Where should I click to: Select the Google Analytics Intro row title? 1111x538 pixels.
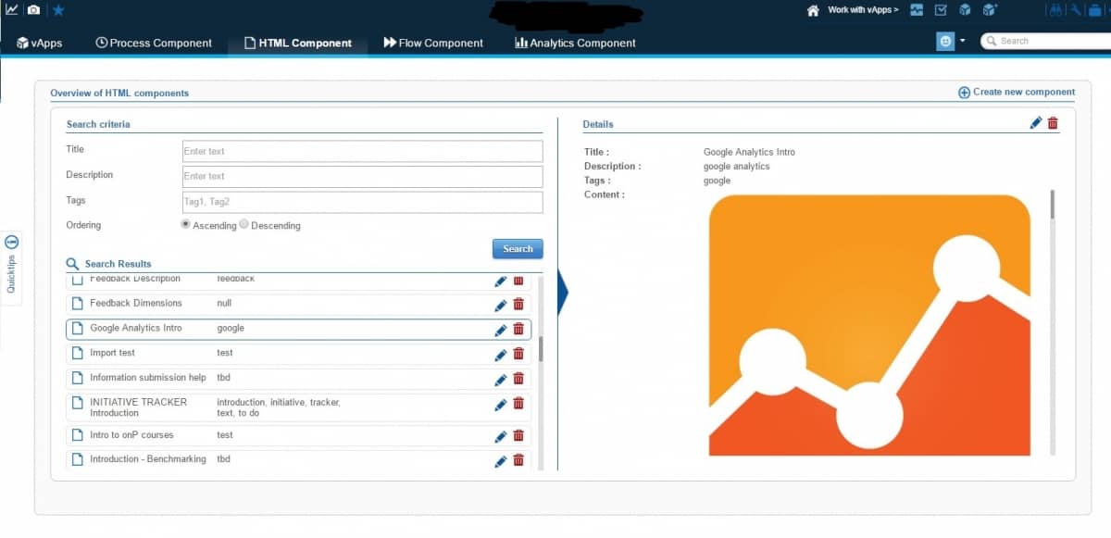click(x=136, y=329)
